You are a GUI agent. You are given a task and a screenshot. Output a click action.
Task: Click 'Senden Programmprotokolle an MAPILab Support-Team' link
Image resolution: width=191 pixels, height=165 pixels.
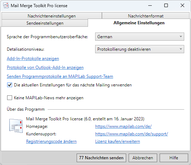60,76
